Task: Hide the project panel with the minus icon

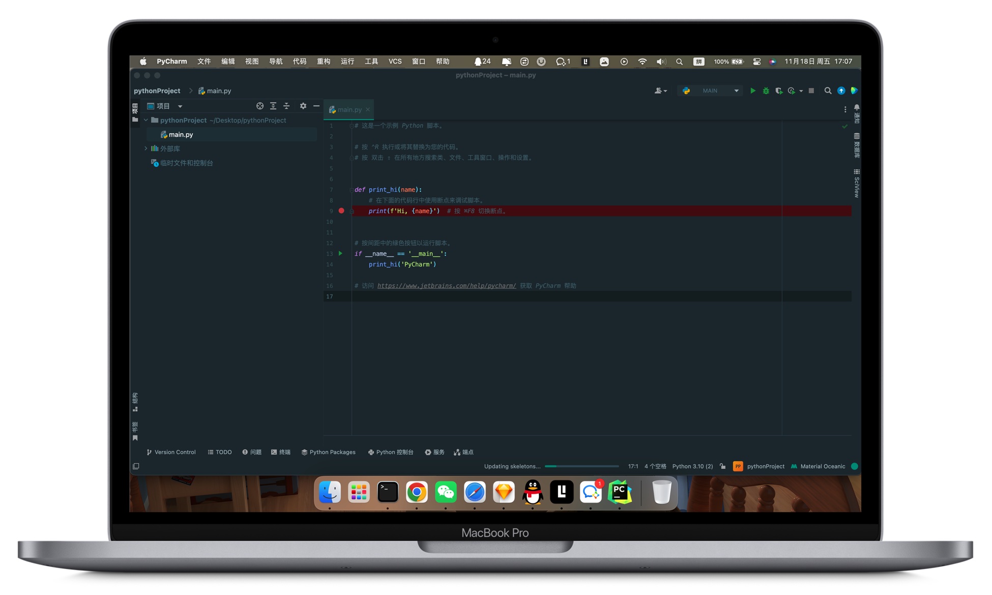Action: [316, 106]
